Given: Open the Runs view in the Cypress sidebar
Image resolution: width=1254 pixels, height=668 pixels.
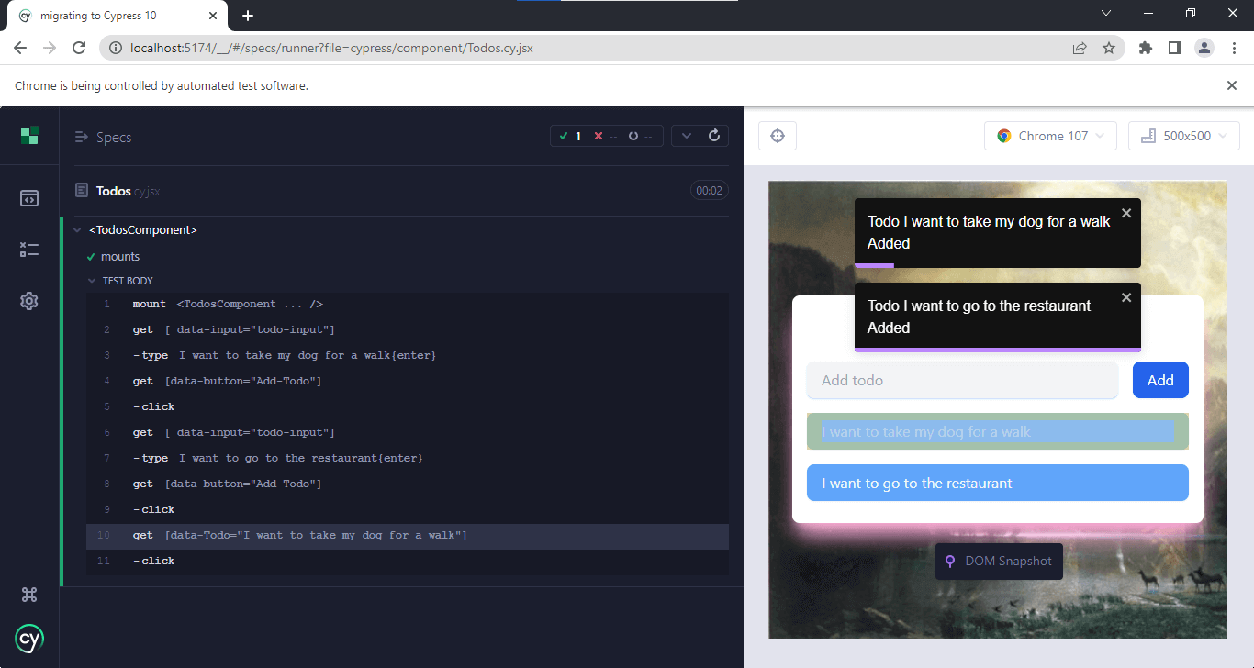Looking at the screenshot, I should click(x=29, y=249).
